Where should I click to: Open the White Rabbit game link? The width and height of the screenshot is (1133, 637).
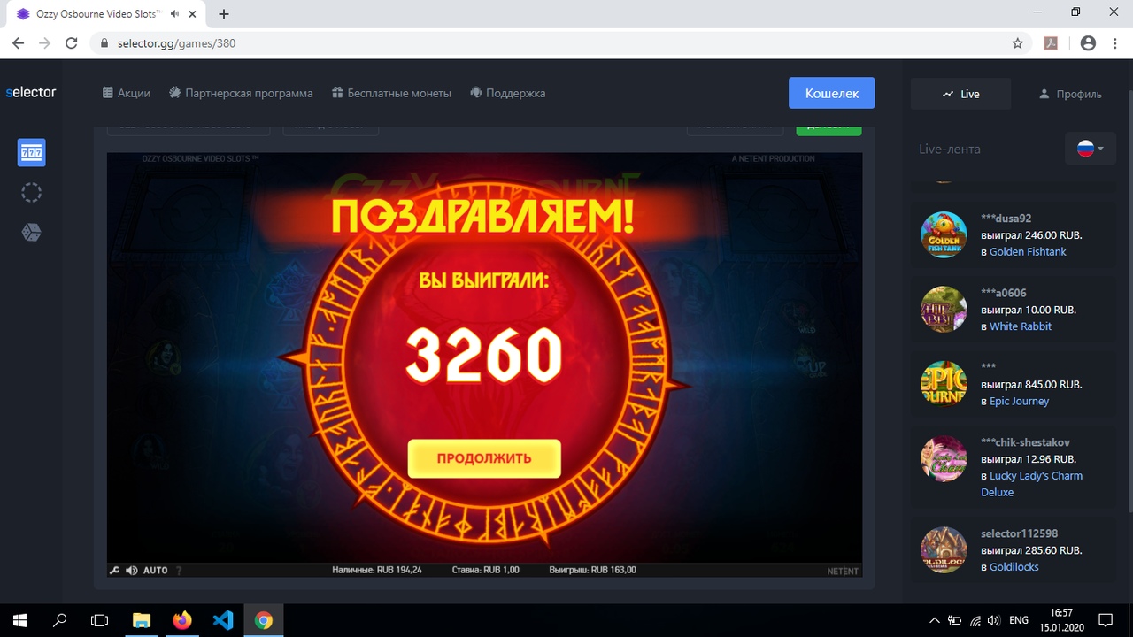[1021, 326]
